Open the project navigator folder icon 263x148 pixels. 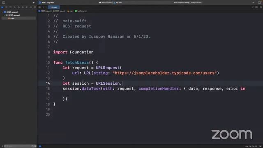pos(2,7)
